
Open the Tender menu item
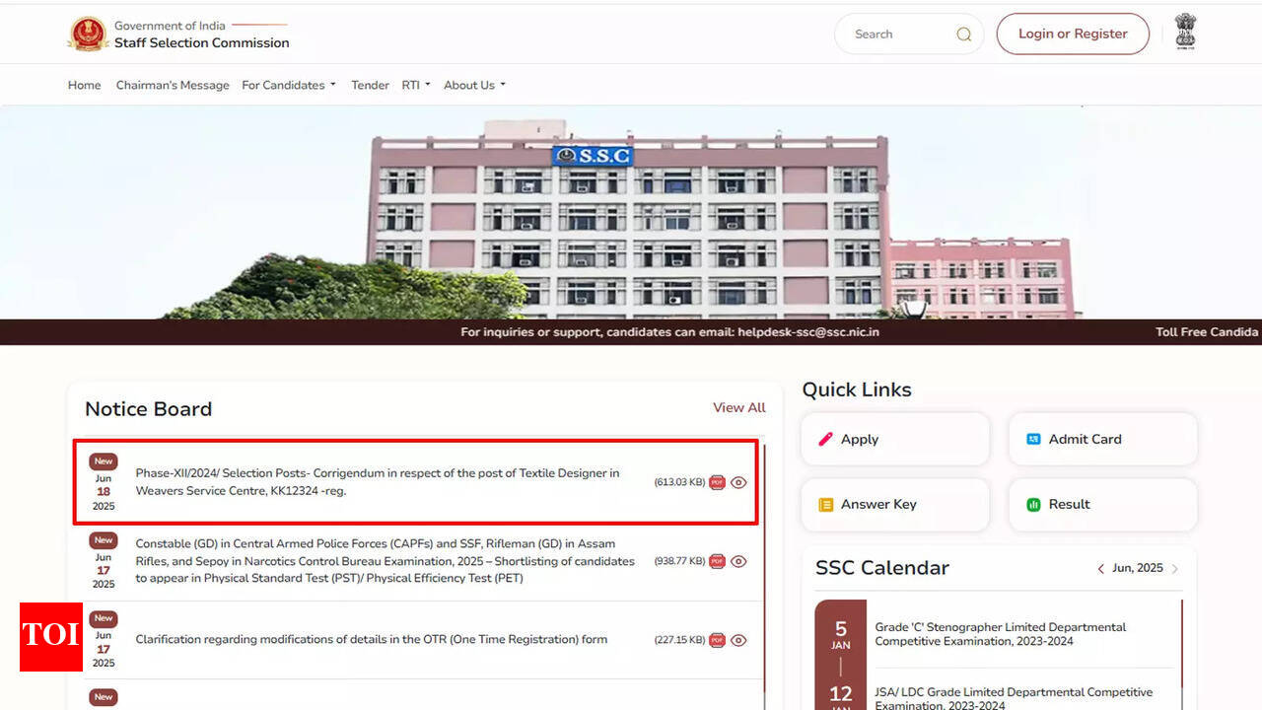pyautogui.click(x=370, y=85)
